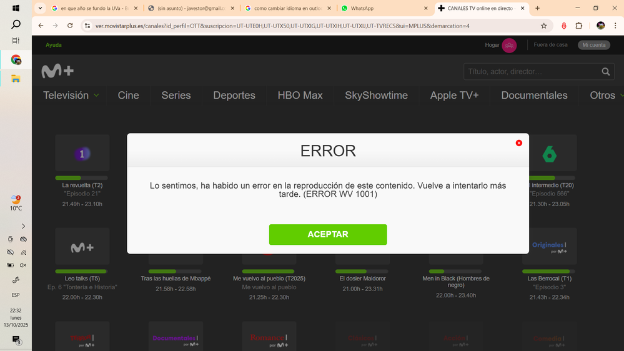Open the Windows Start menu
Viewport: 624px width, 351px height.
point(16,8)
